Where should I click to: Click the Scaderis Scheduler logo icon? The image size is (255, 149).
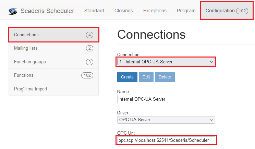tap(13, 11)
